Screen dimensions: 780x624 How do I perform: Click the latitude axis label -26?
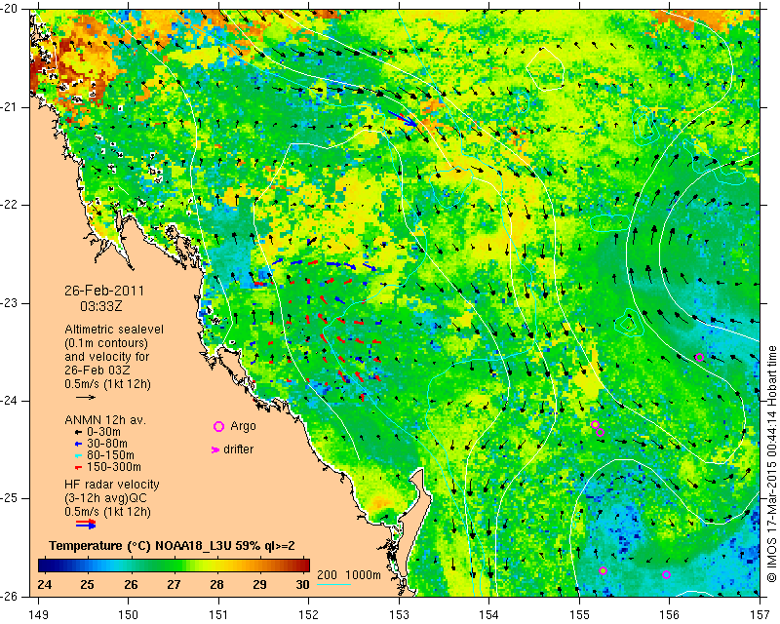pyautogui.click(x=10, y=596)
